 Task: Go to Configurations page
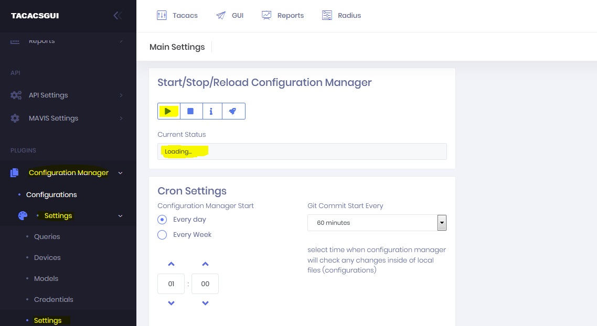click(x=51, y=195)
